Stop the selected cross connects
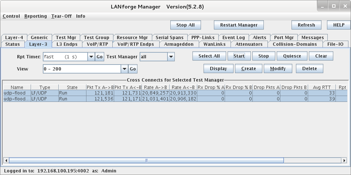The height and width of the screenshot is (175, 351). click(263, 56)
